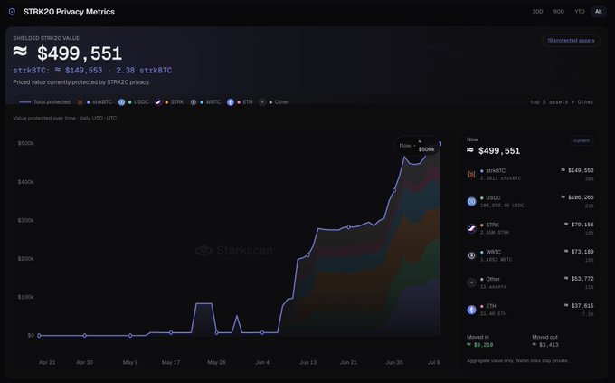This screenshot has width=615, height=383.
Task: Click the shield icon beside STRK20 Privacy Metrics
Action: (x=12, y=12)
